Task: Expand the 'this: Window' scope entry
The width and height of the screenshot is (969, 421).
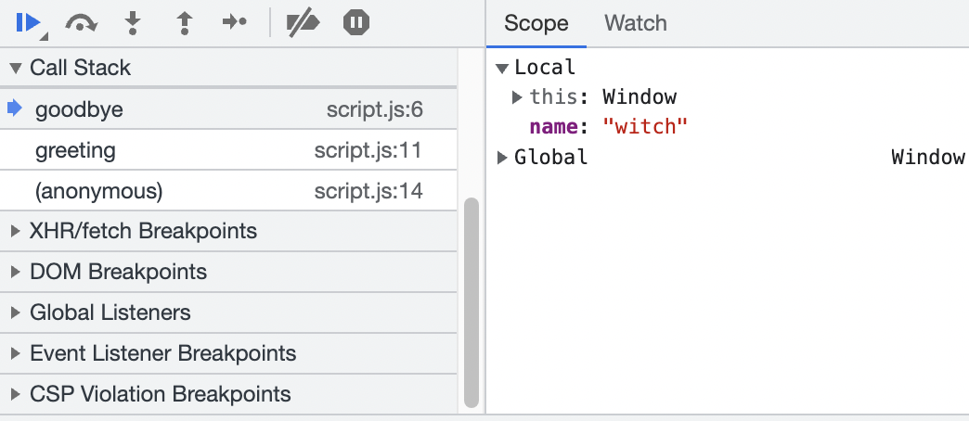Action: click(x=518, y=97)
